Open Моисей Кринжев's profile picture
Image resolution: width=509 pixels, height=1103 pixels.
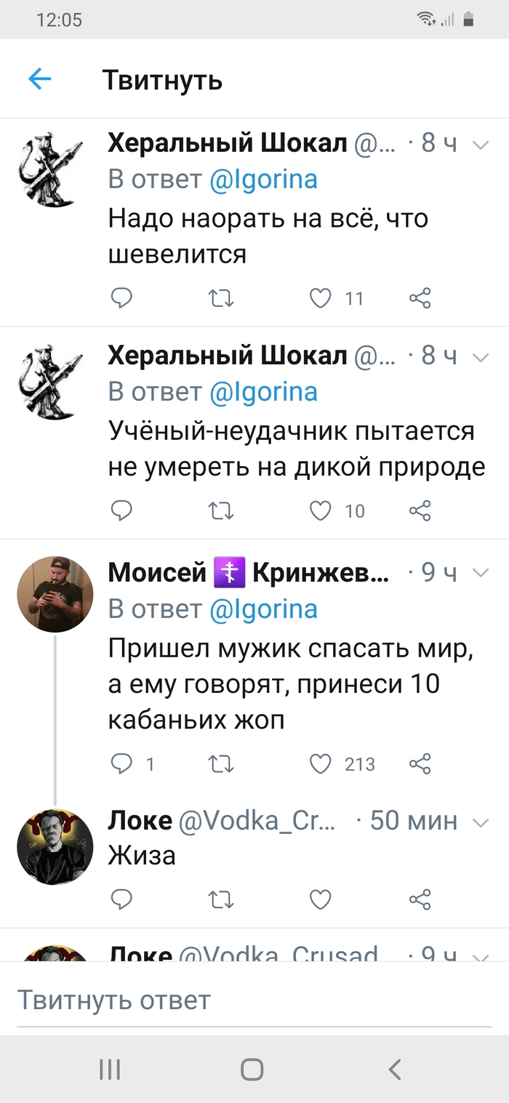tap(55, 594)
